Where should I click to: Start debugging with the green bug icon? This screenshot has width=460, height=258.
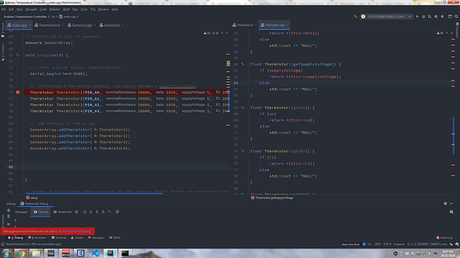tap(423, 17)
